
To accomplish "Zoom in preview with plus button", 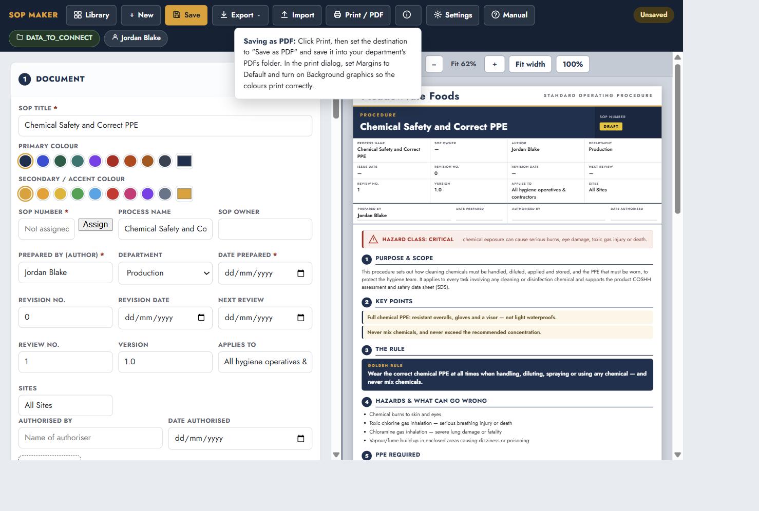I will (x=495, y=64).
